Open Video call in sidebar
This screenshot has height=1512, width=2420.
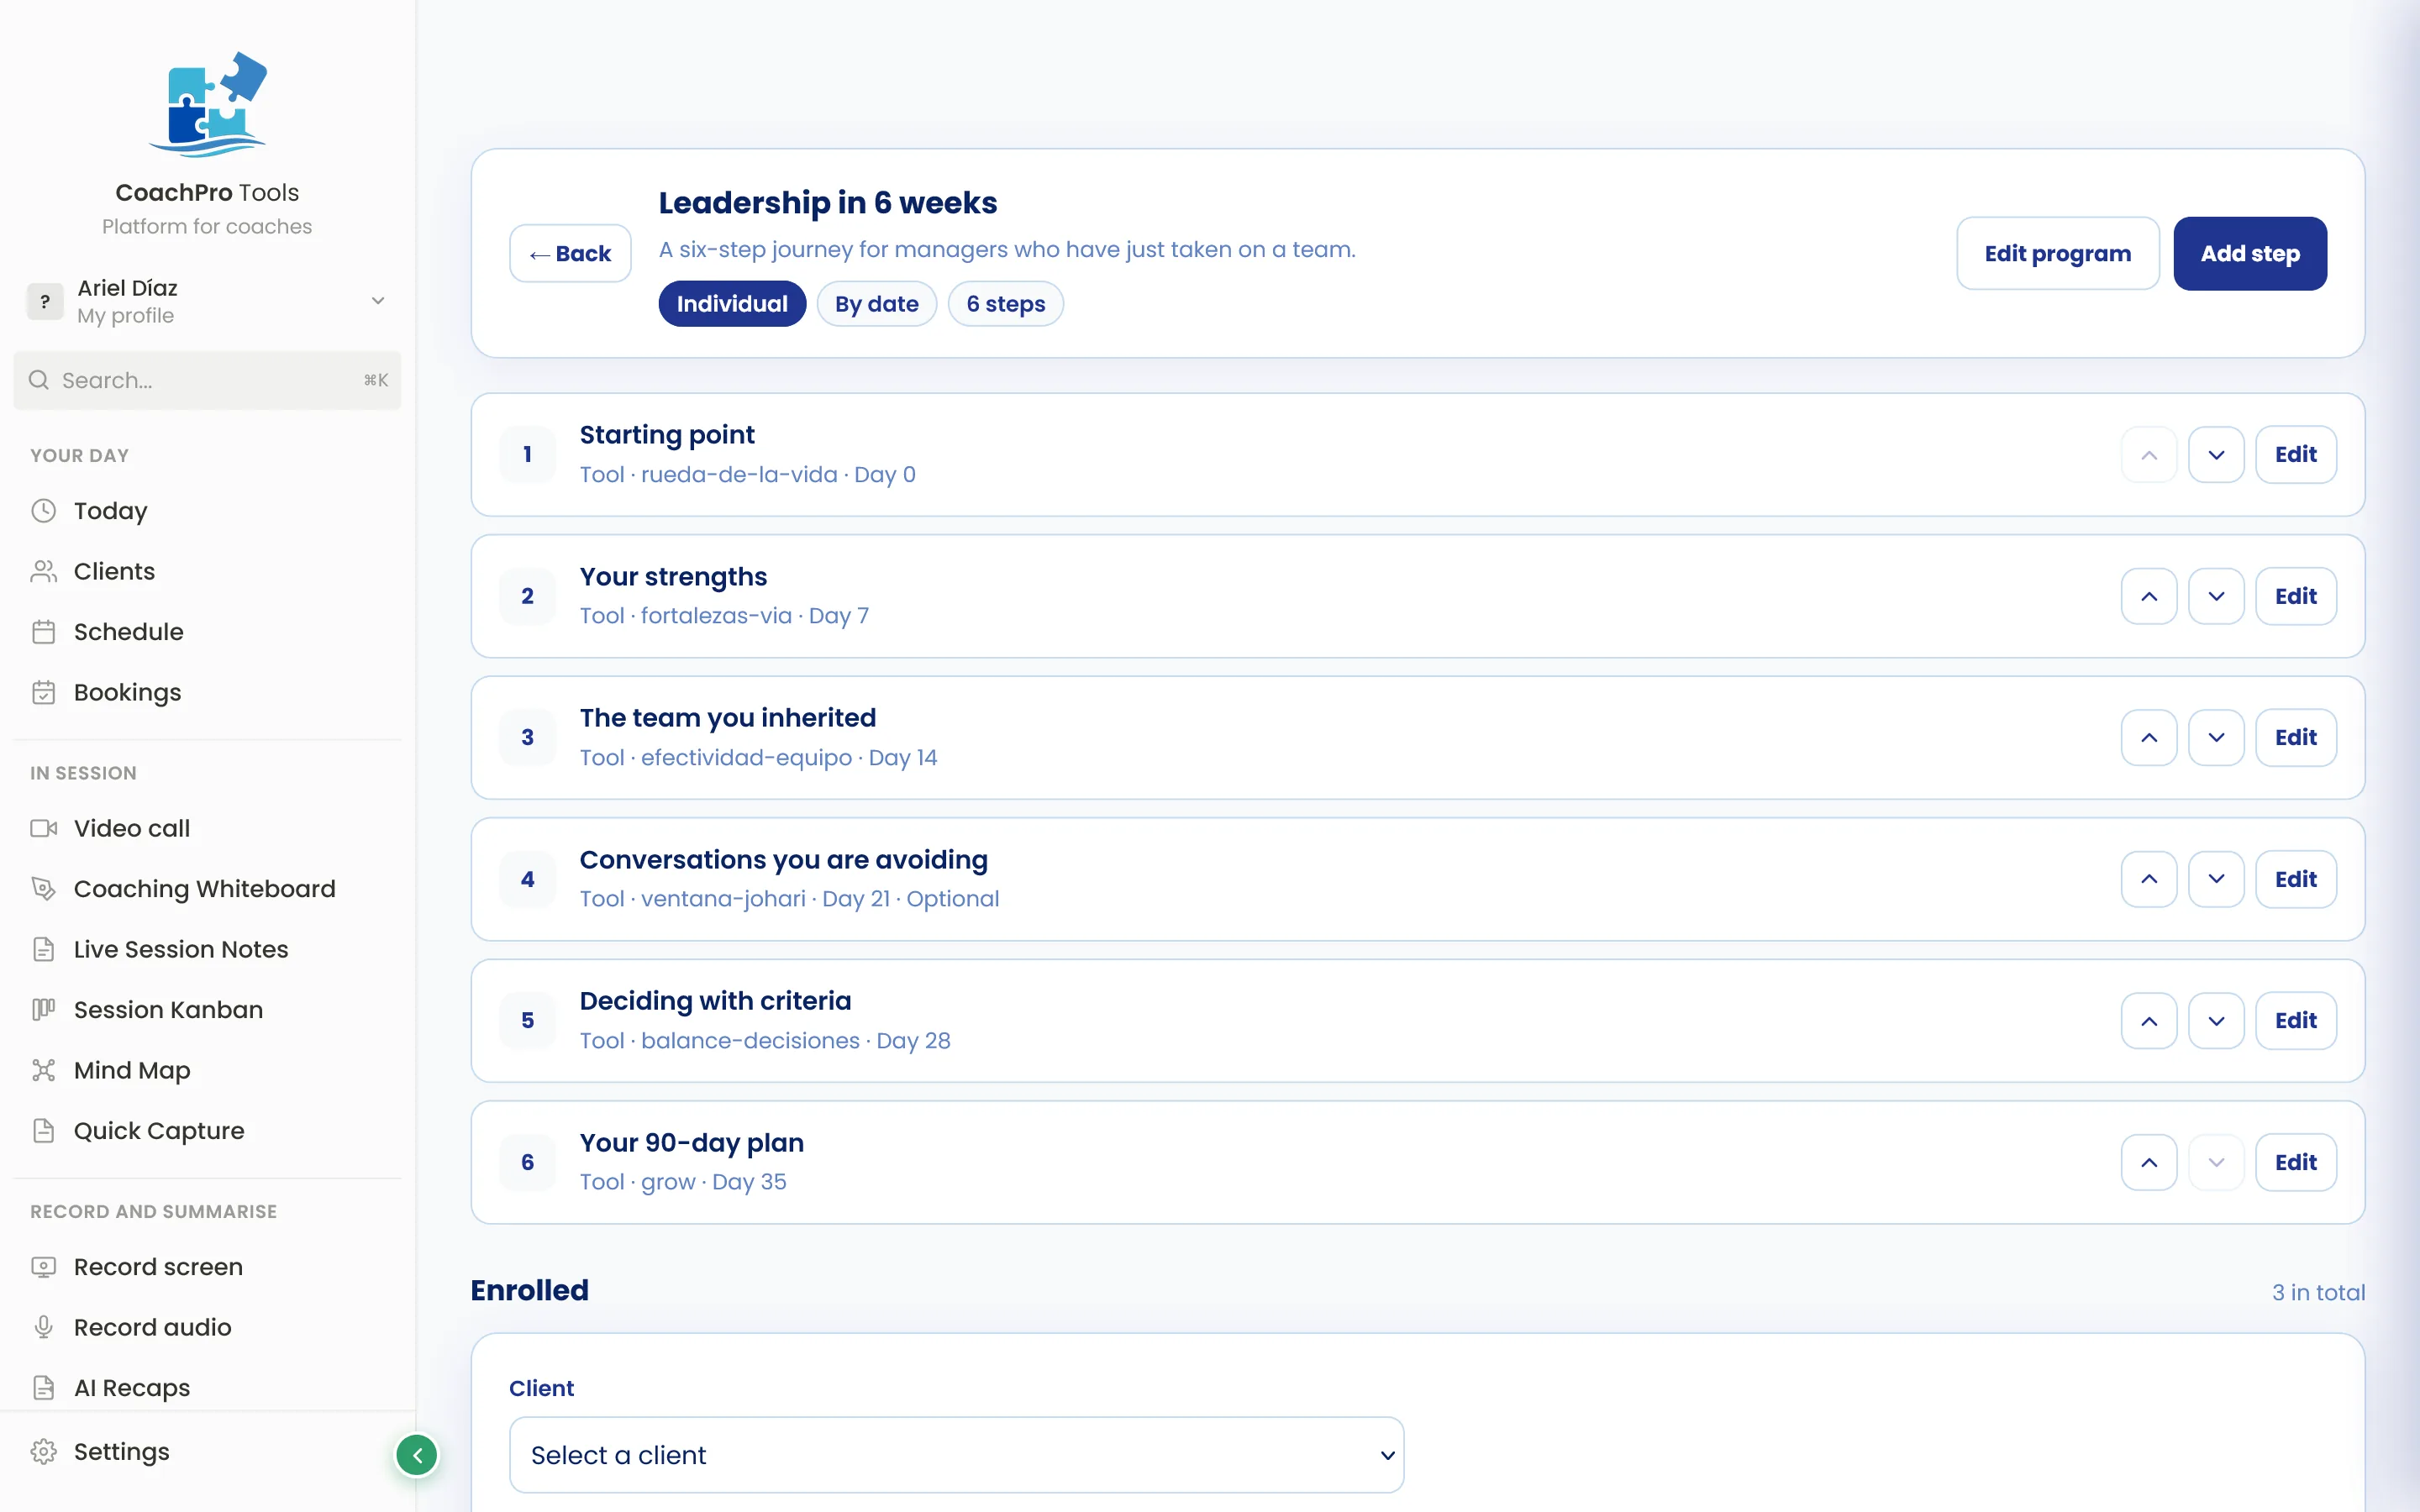tap(131, 828)
